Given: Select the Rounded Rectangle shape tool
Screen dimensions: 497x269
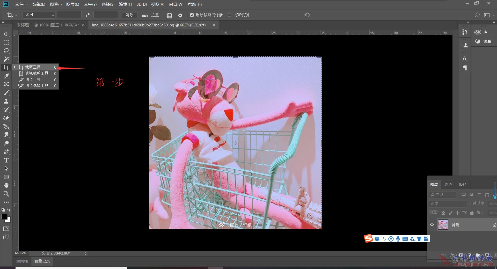Looking at the screenshot, I should pyautogui.click(x=6, y=177).
